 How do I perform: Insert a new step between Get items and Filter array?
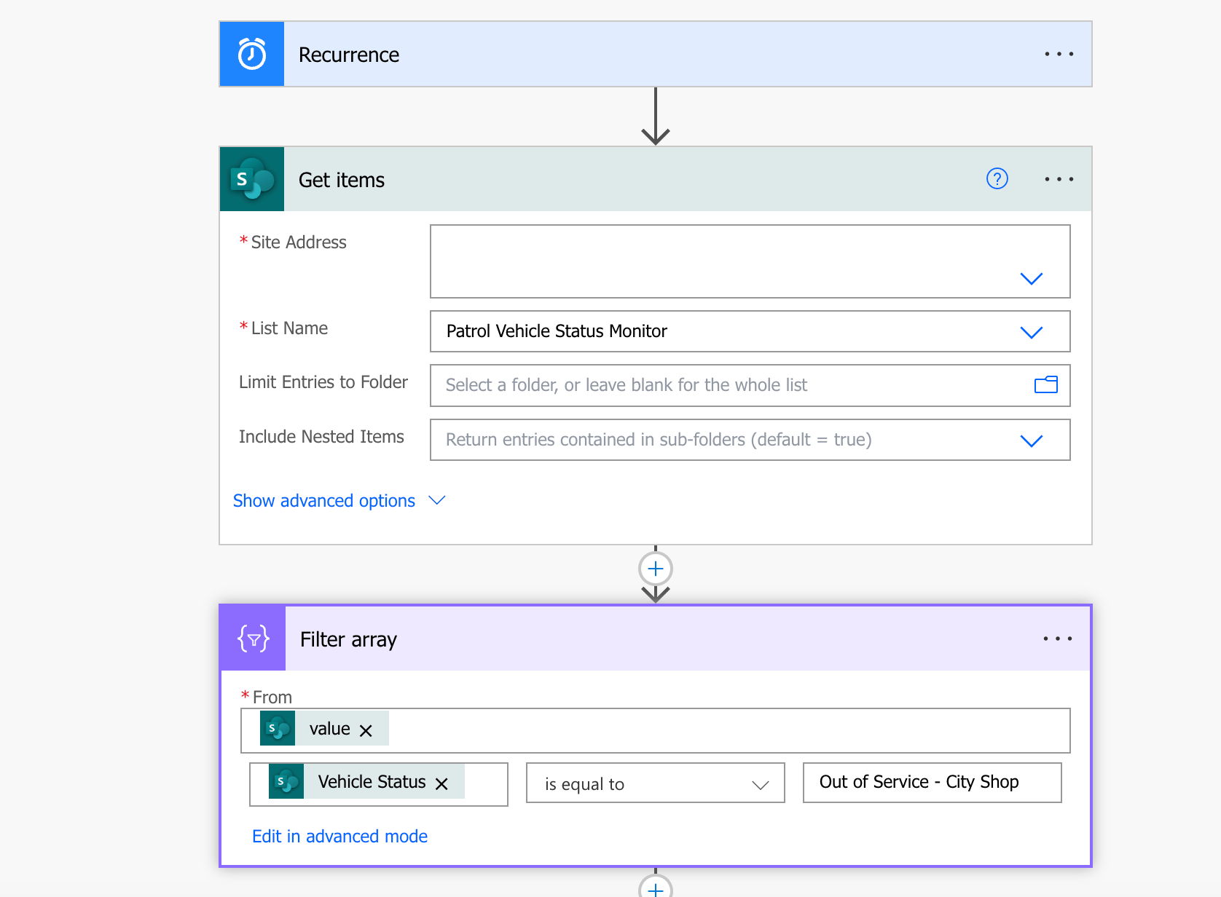(x=656, y=569)
